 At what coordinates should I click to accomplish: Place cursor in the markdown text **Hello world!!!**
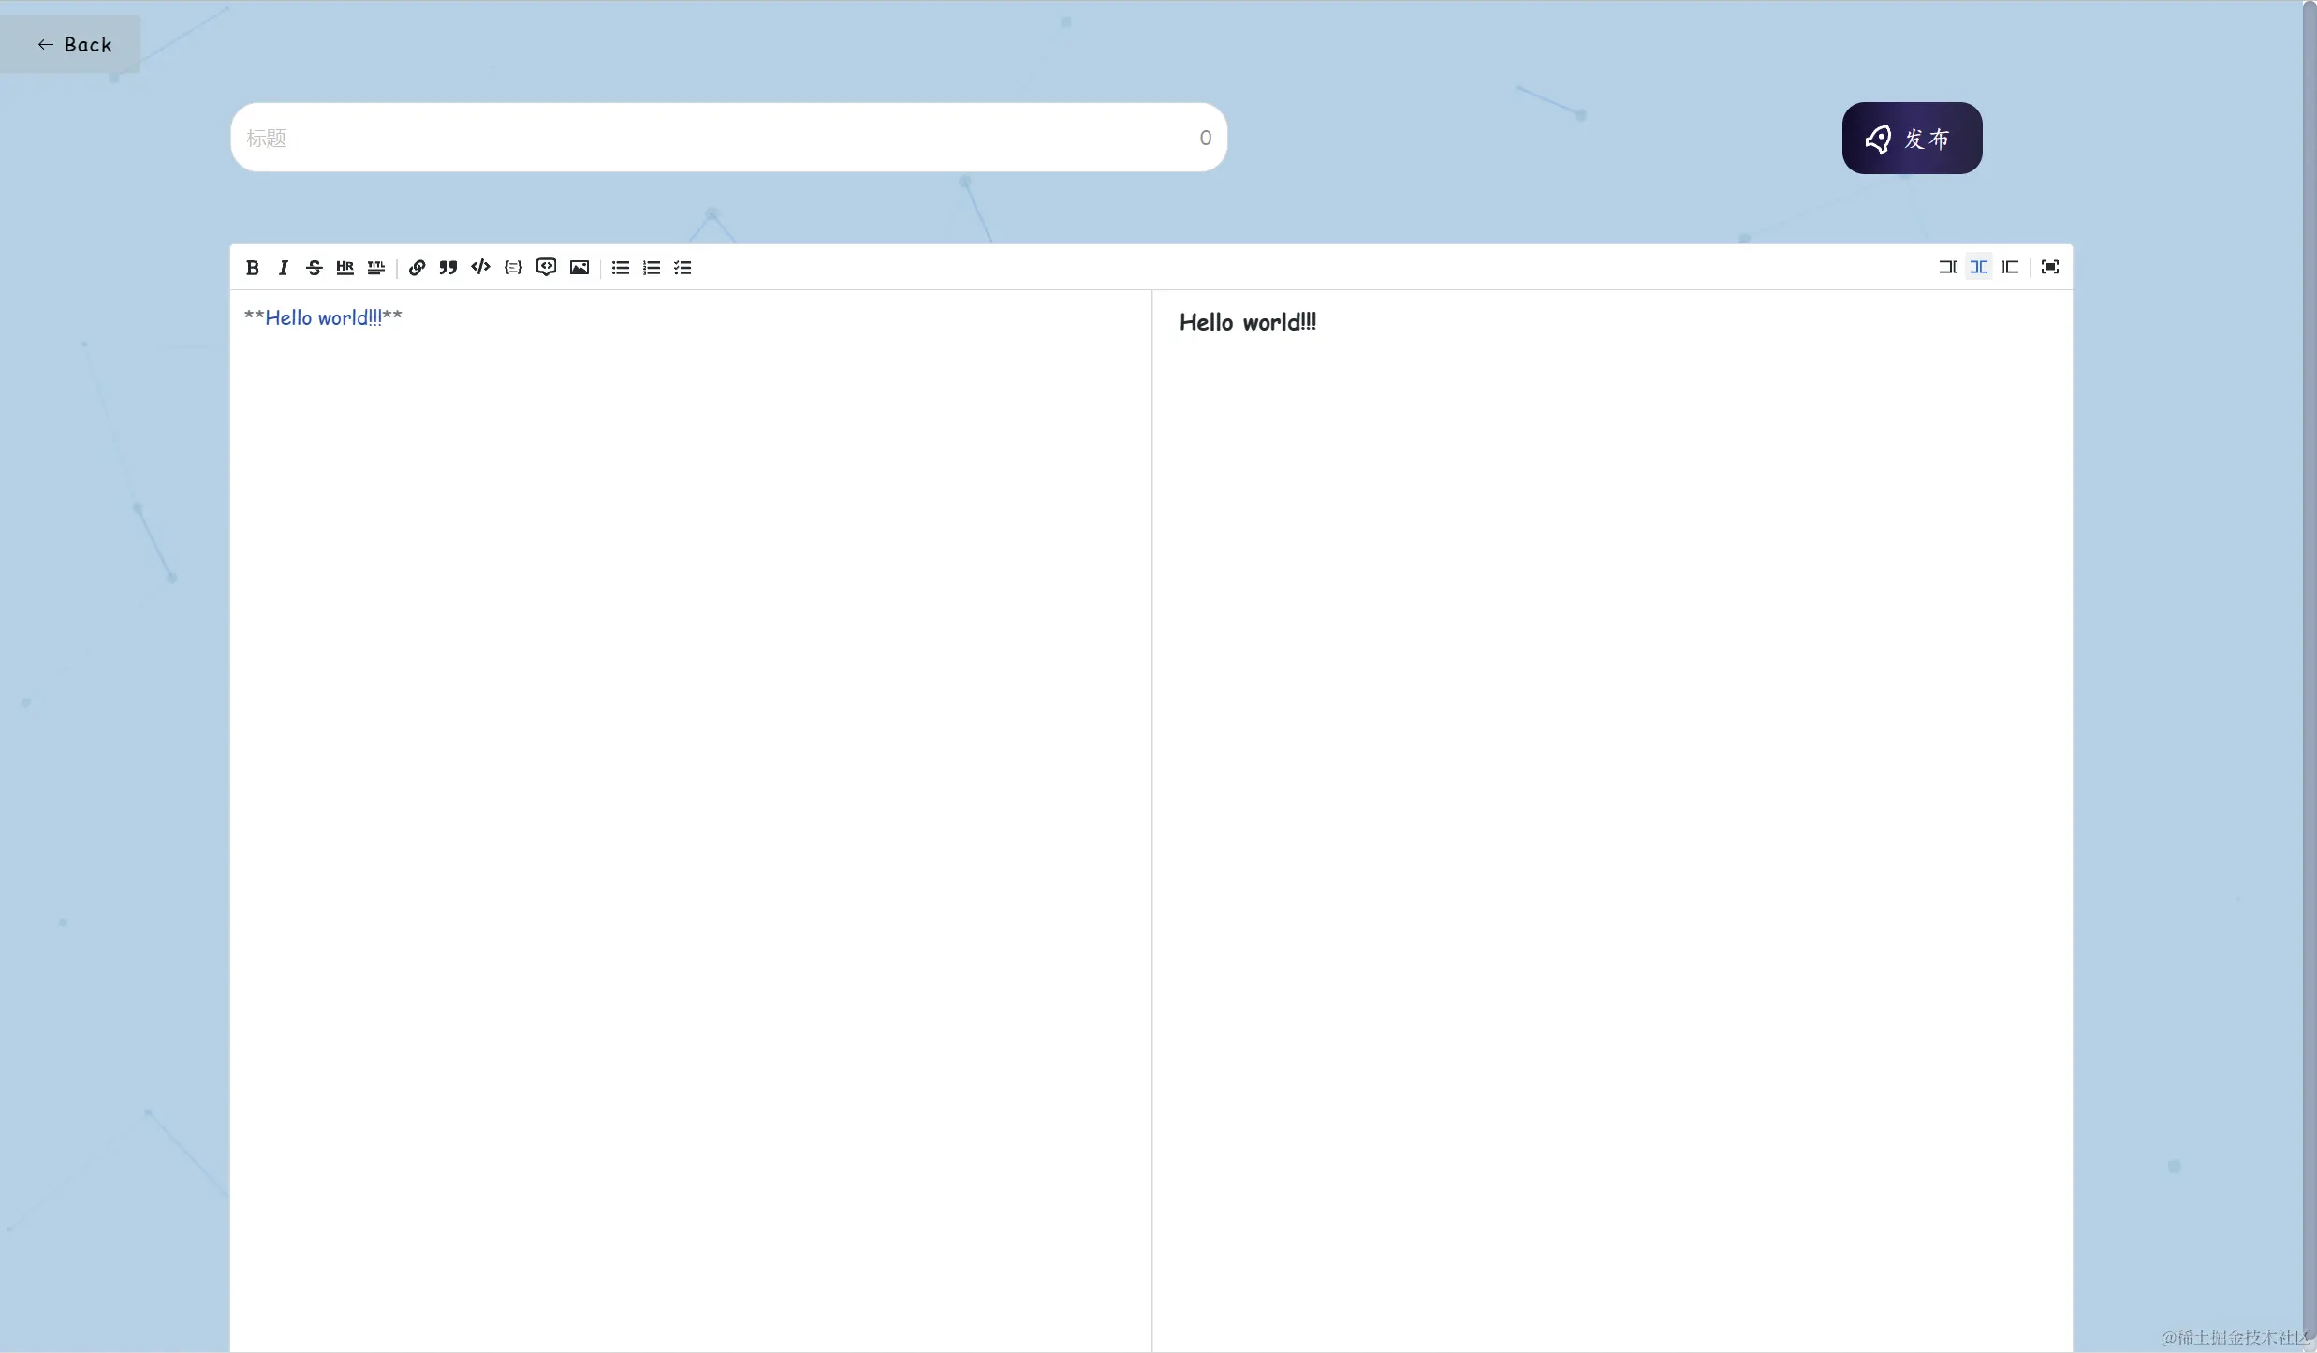(323, 318)
